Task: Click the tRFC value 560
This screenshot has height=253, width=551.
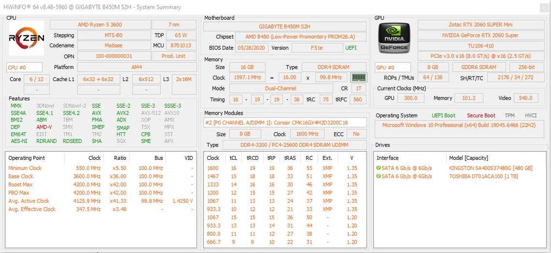Action: tap(358, 99)
